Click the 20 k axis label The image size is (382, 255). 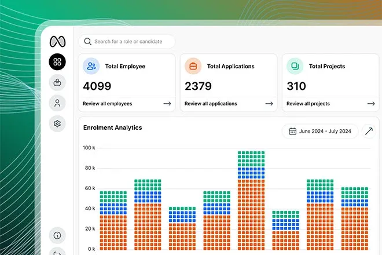coord(90,229)
